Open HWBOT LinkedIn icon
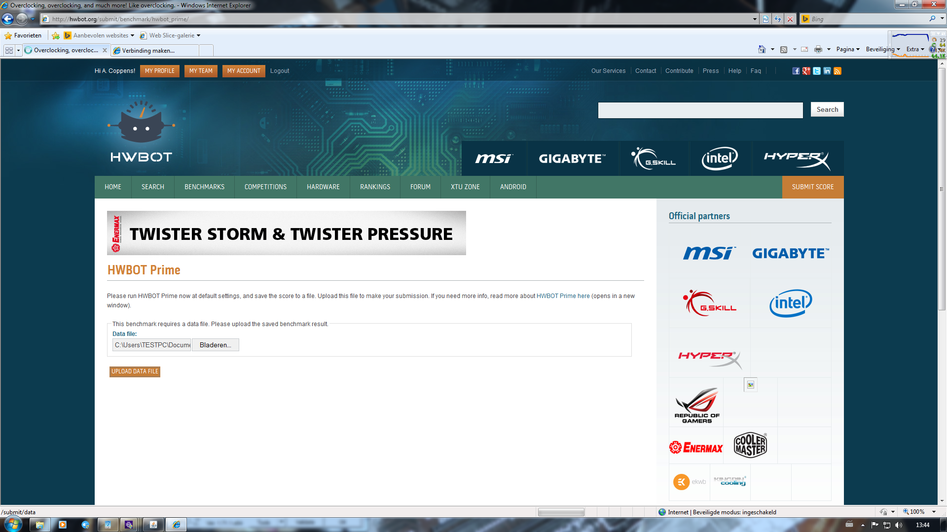Screen dimensions: 947x532 [827, 71]
